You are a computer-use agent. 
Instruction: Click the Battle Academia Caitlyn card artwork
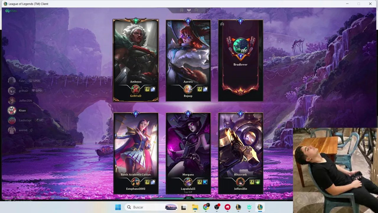tap(136, 143)
